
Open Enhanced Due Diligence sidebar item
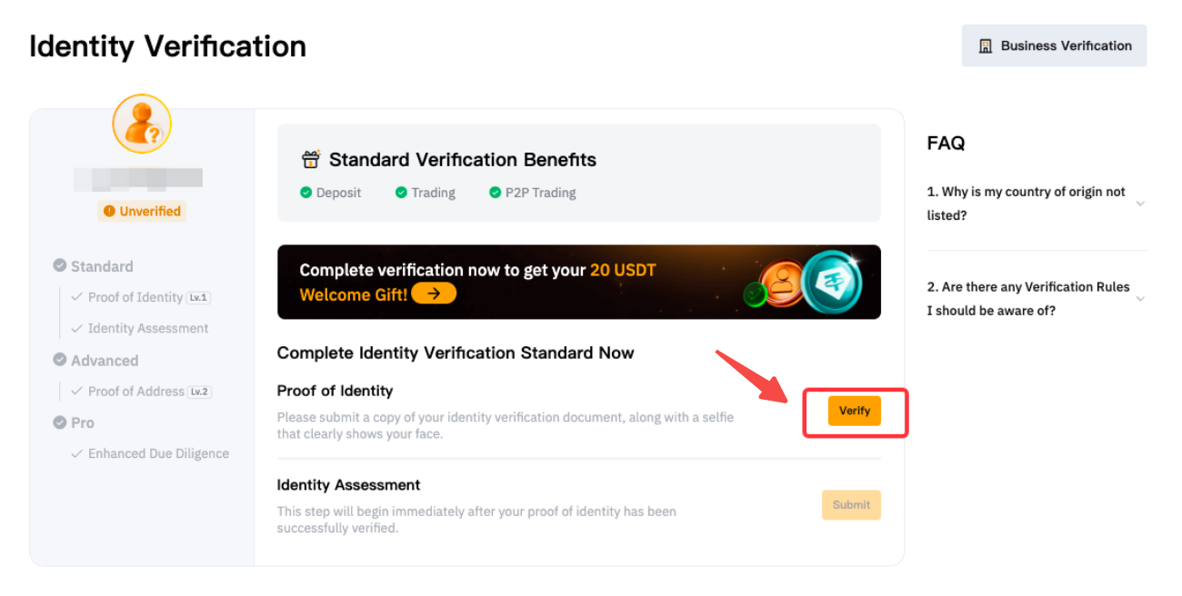pos(158,453)
